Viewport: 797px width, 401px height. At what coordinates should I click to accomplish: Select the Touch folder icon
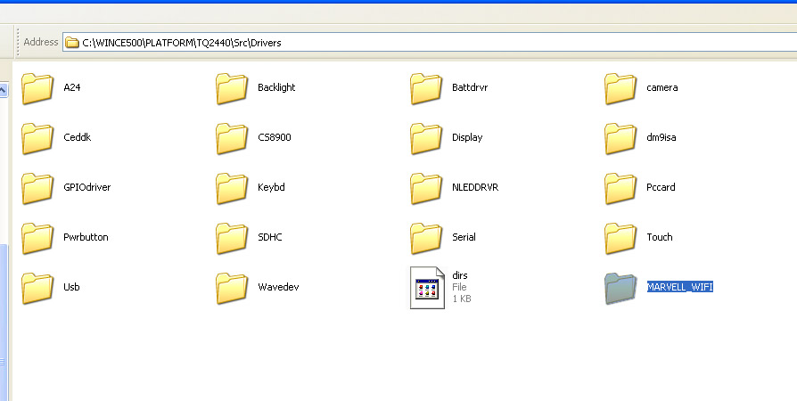point(620,237)
